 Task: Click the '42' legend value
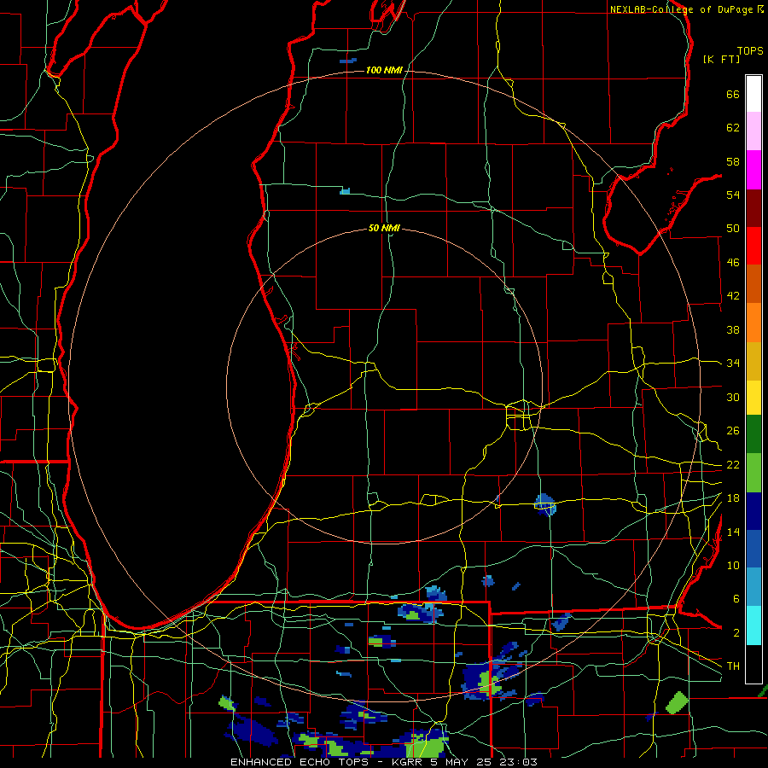(733, 296)
